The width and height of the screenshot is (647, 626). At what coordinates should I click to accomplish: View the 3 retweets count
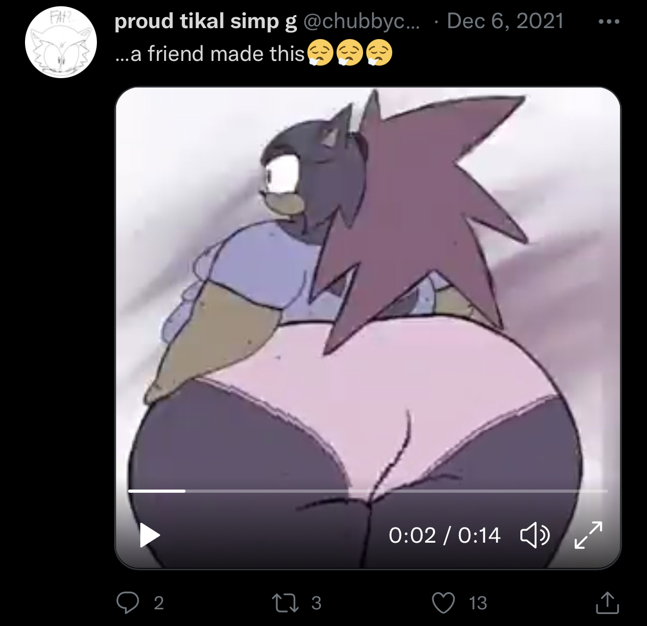tap(316, 603)
